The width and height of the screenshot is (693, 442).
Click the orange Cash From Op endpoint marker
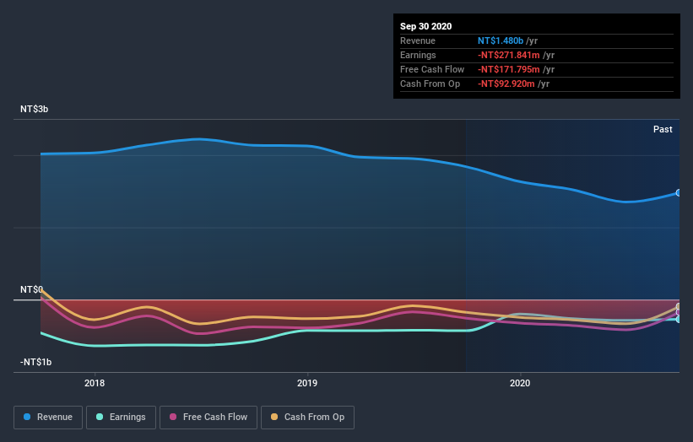point(679,306)
